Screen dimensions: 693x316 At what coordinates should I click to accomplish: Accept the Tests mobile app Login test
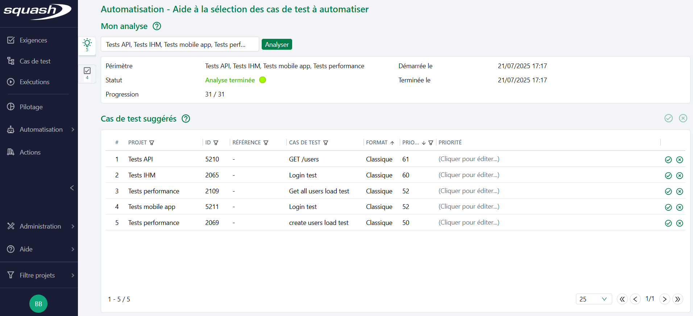point(669,207)
